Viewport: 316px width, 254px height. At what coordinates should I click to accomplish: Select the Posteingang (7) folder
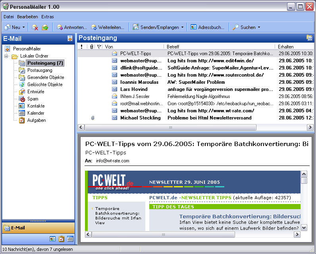pos(45,63)
